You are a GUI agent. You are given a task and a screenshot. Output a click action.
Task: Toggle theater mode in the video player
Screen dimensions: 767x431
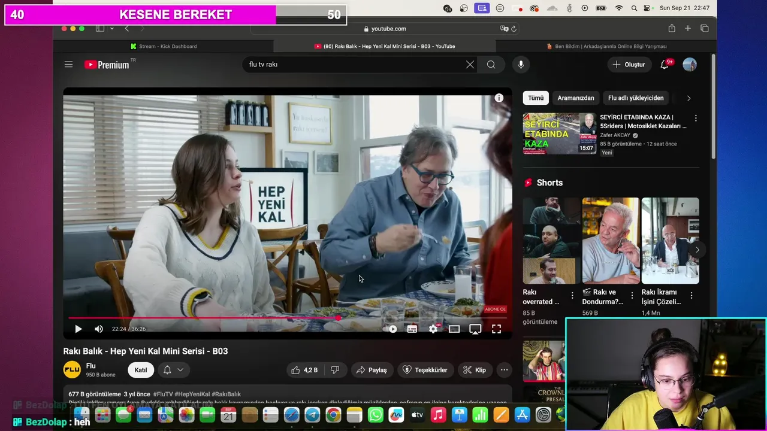pyautogui.click(x=454, y=329)
